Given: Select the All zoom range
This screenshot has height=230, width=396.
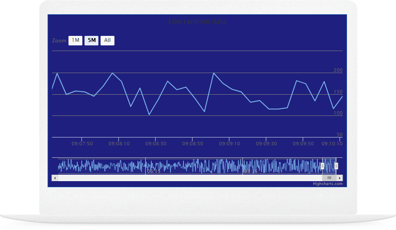Looking at the screenshot, I should click(107, 41).
